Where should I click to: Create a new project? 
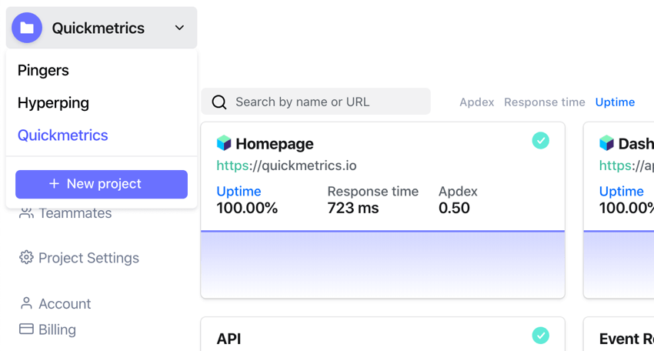102,184
